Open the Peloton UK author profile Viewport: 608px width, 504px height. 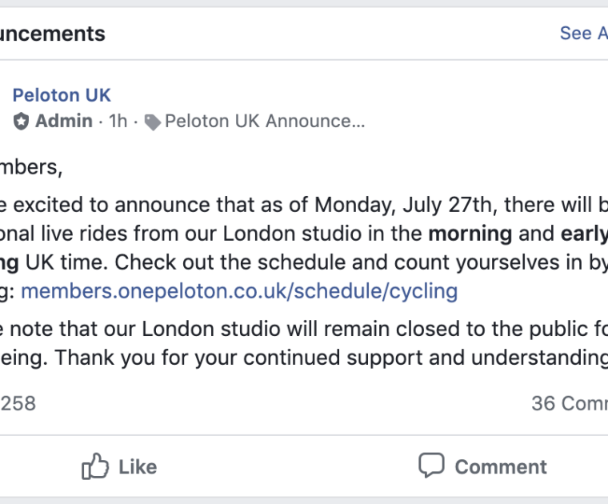click(62, 95)
